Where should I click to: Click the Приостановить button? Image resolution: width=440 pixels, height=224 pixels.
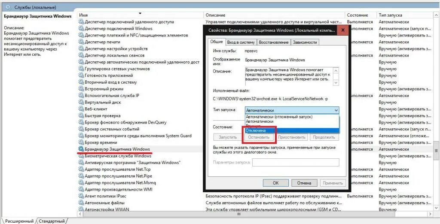(292, 137)
